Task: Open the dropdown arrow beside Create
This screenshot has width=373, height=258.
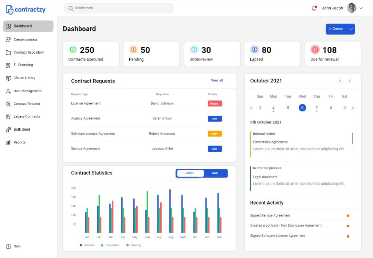Action: pos(351,29)
